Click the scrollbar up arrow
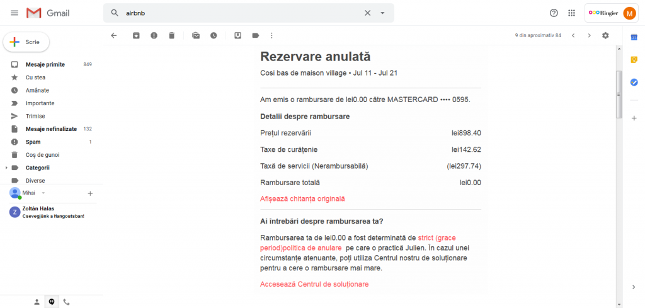Screen dimensions: 645x308 point(619,48)
